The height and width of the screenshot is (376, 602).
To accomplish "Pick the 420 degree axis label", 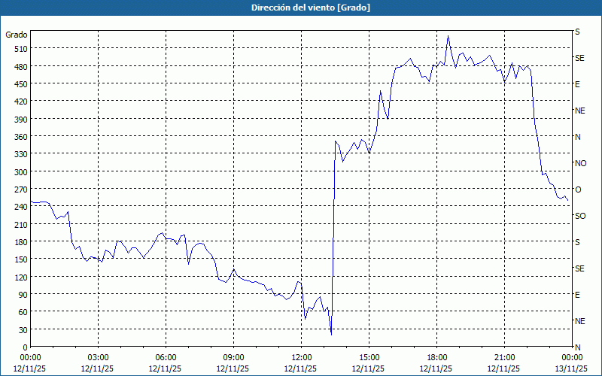I will [x=21, y=102].
